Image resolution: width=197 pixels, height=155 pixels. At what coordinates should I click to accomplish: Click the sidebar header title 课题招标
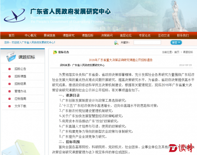(27, 57)
